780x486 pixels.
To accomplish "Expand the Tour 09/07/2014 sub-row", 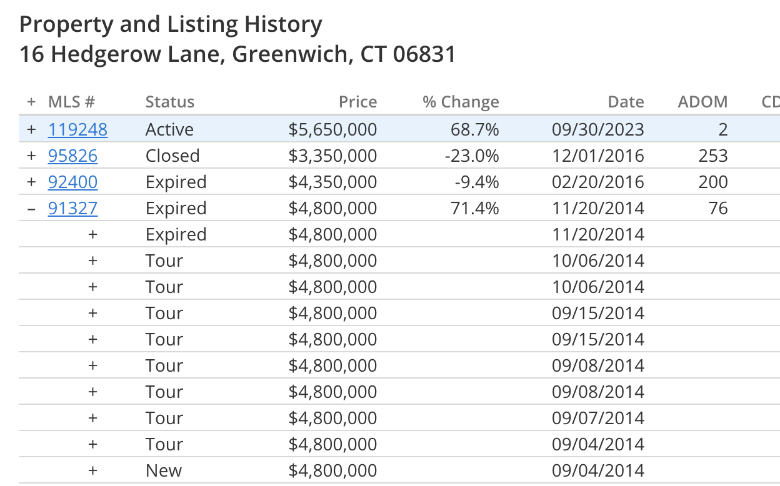I will click(92, 418).
